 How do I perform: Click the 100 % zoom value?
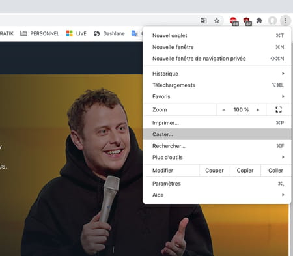coord(241,109)
